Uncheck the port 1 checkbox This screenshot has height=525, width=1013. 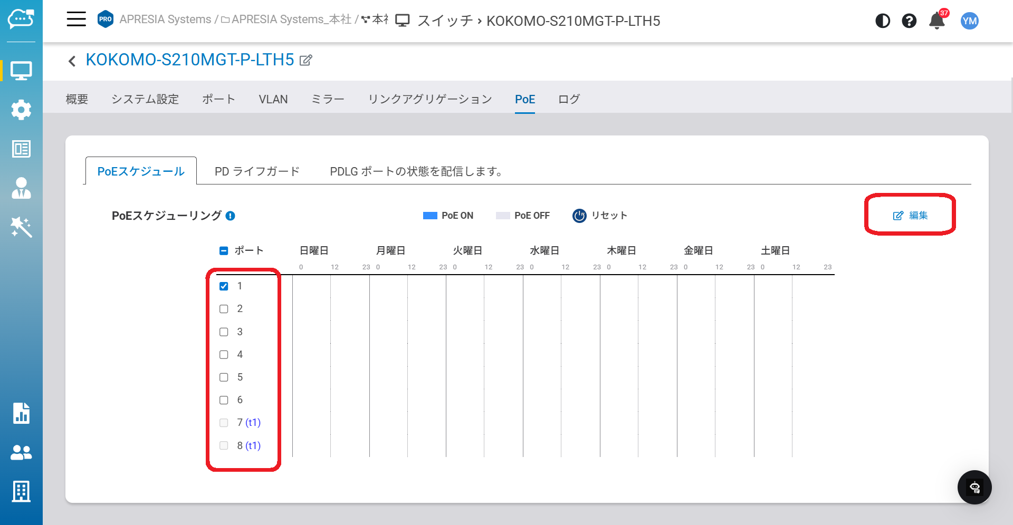click(x=224, y=286)
